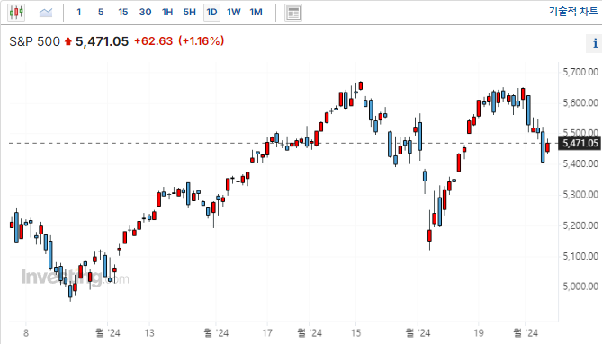Select the 1H interval
Screen dimensions: 602x344
click(167, 13)
